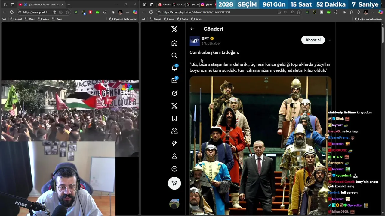
Task: Go back with the arrow beside Gönderi
Action: tap(192, 29)
